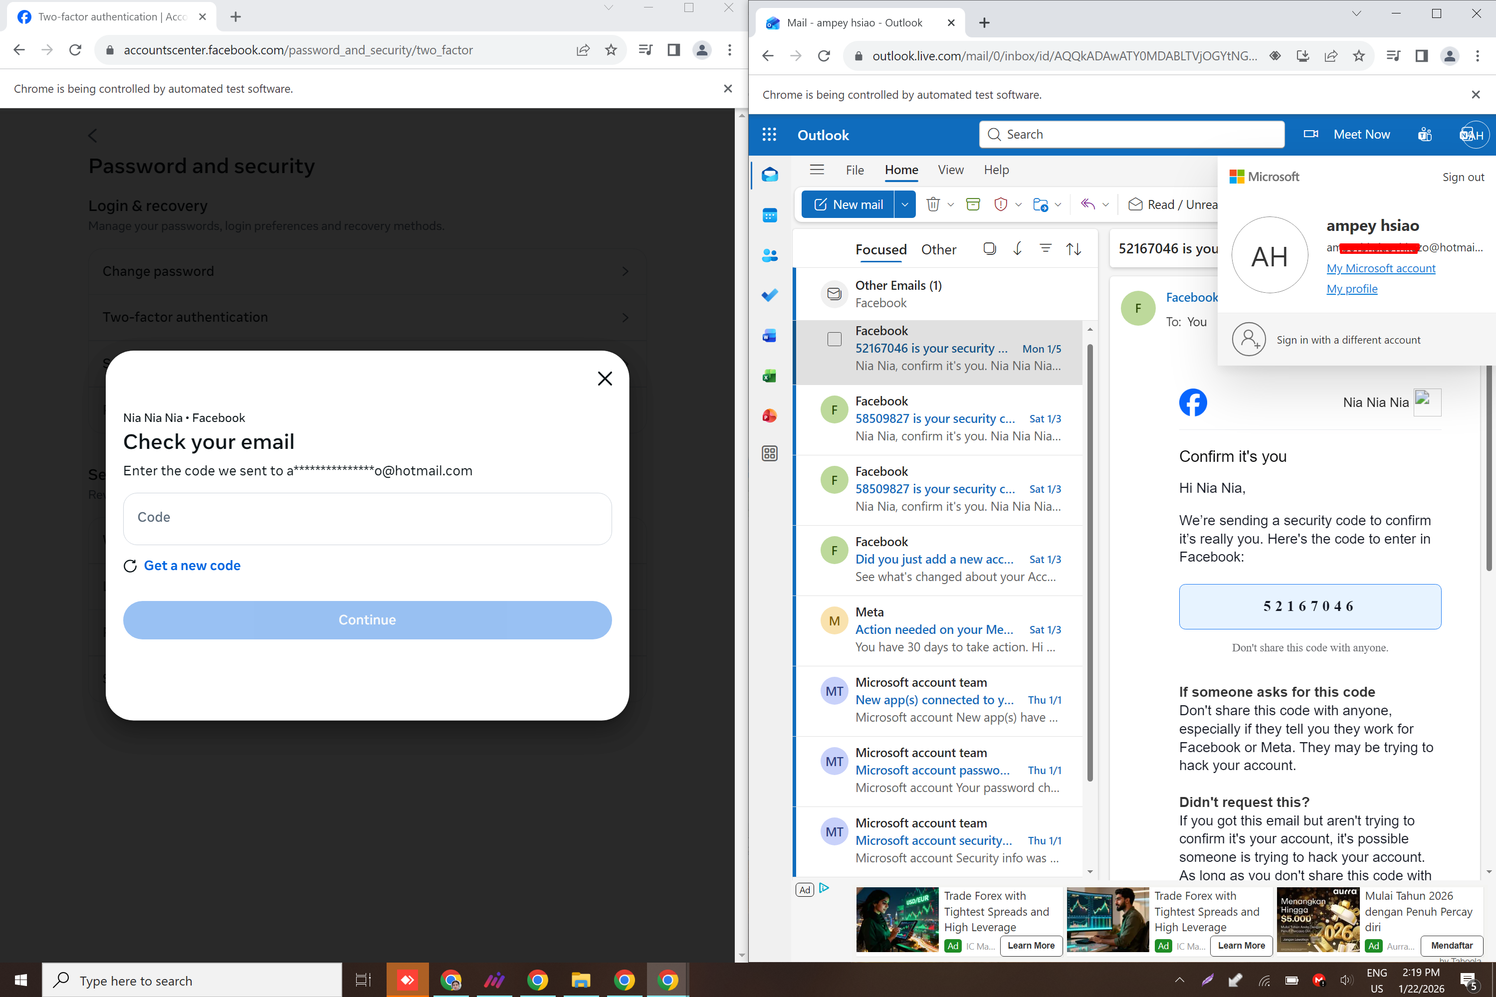The width and height of the screenshot is (1496, 997).
Task: Click the Read / Unread button
Action: (x=1173, y=204)
